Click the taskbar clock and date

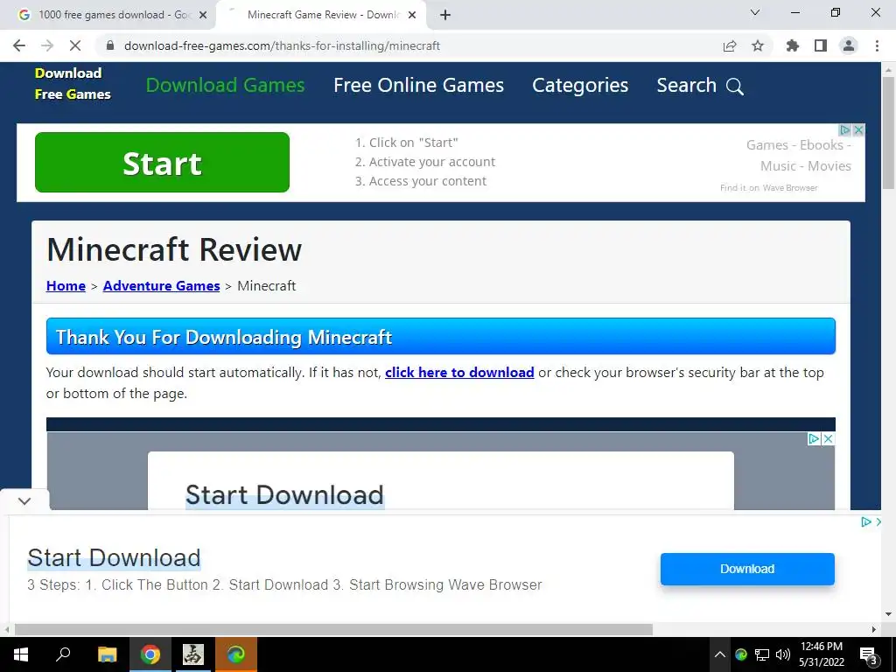[821, 654]
